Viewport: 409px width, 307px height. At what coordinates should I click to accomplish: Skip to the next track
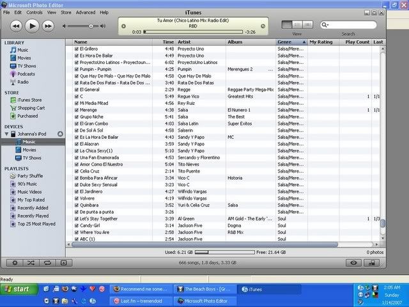pos(49,26)
